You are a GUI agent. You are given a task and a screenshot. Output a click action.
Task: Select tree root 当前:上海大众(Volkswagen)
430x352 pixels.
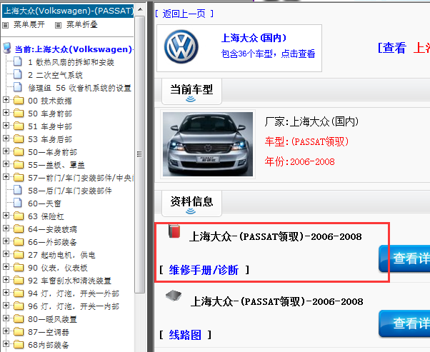pos(74,49)
